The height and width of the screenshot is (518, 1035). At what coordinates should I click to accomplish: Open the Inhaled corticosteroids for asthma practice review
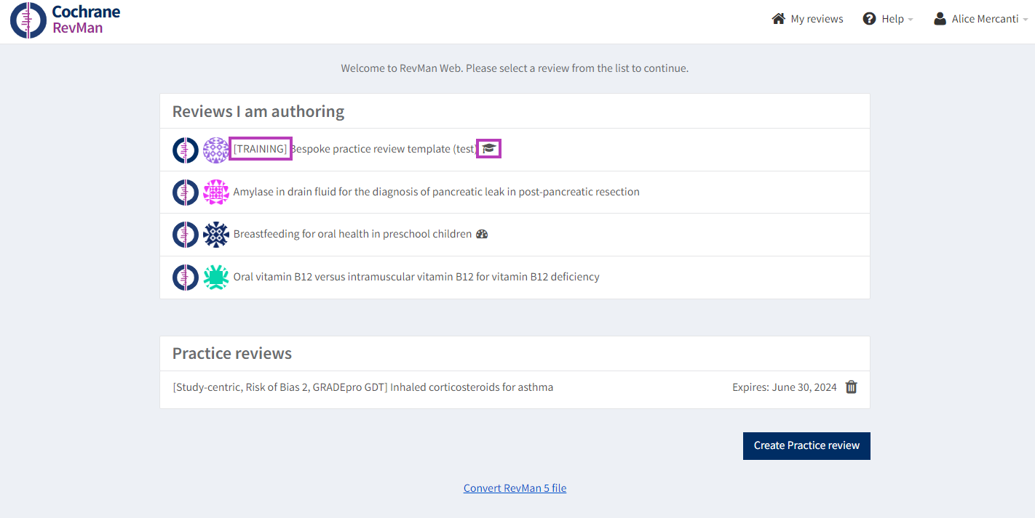pyautogui.click(x=362, y=387)
